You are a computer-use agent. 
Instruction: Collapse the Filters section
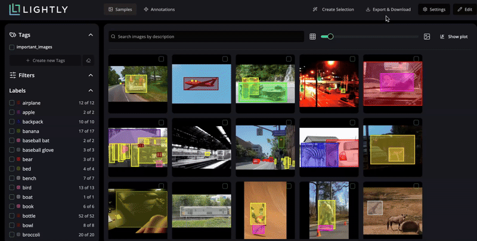point(91,75)
